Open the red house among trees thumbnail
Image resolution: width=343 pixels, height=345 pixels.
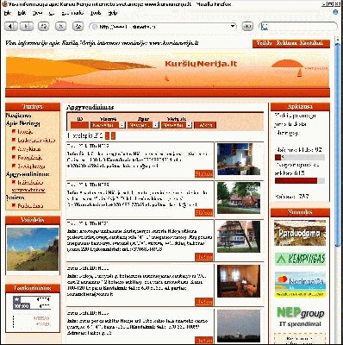(x=239, y=198)
